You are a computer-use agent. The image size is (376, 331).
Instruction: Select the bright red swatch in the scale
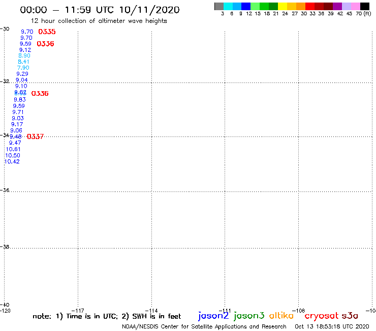tap(310, 6)
